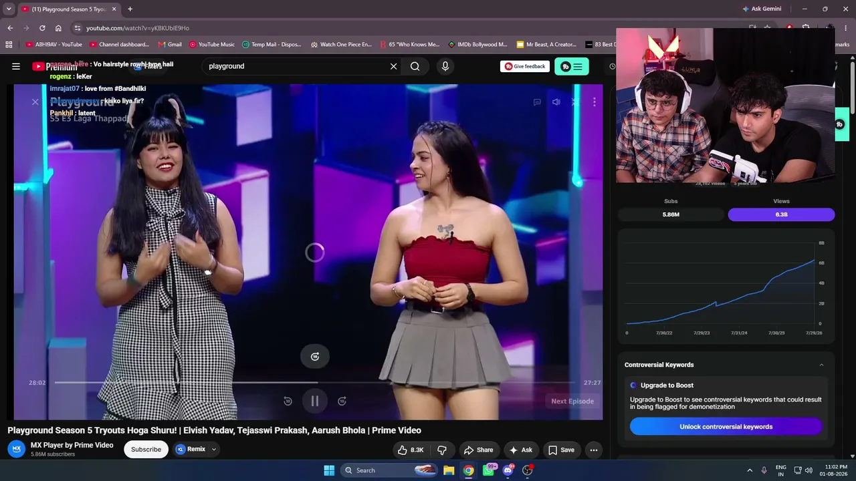Clear the playground search text
Viewport: 856px width, 481px height.
[393, 66]
